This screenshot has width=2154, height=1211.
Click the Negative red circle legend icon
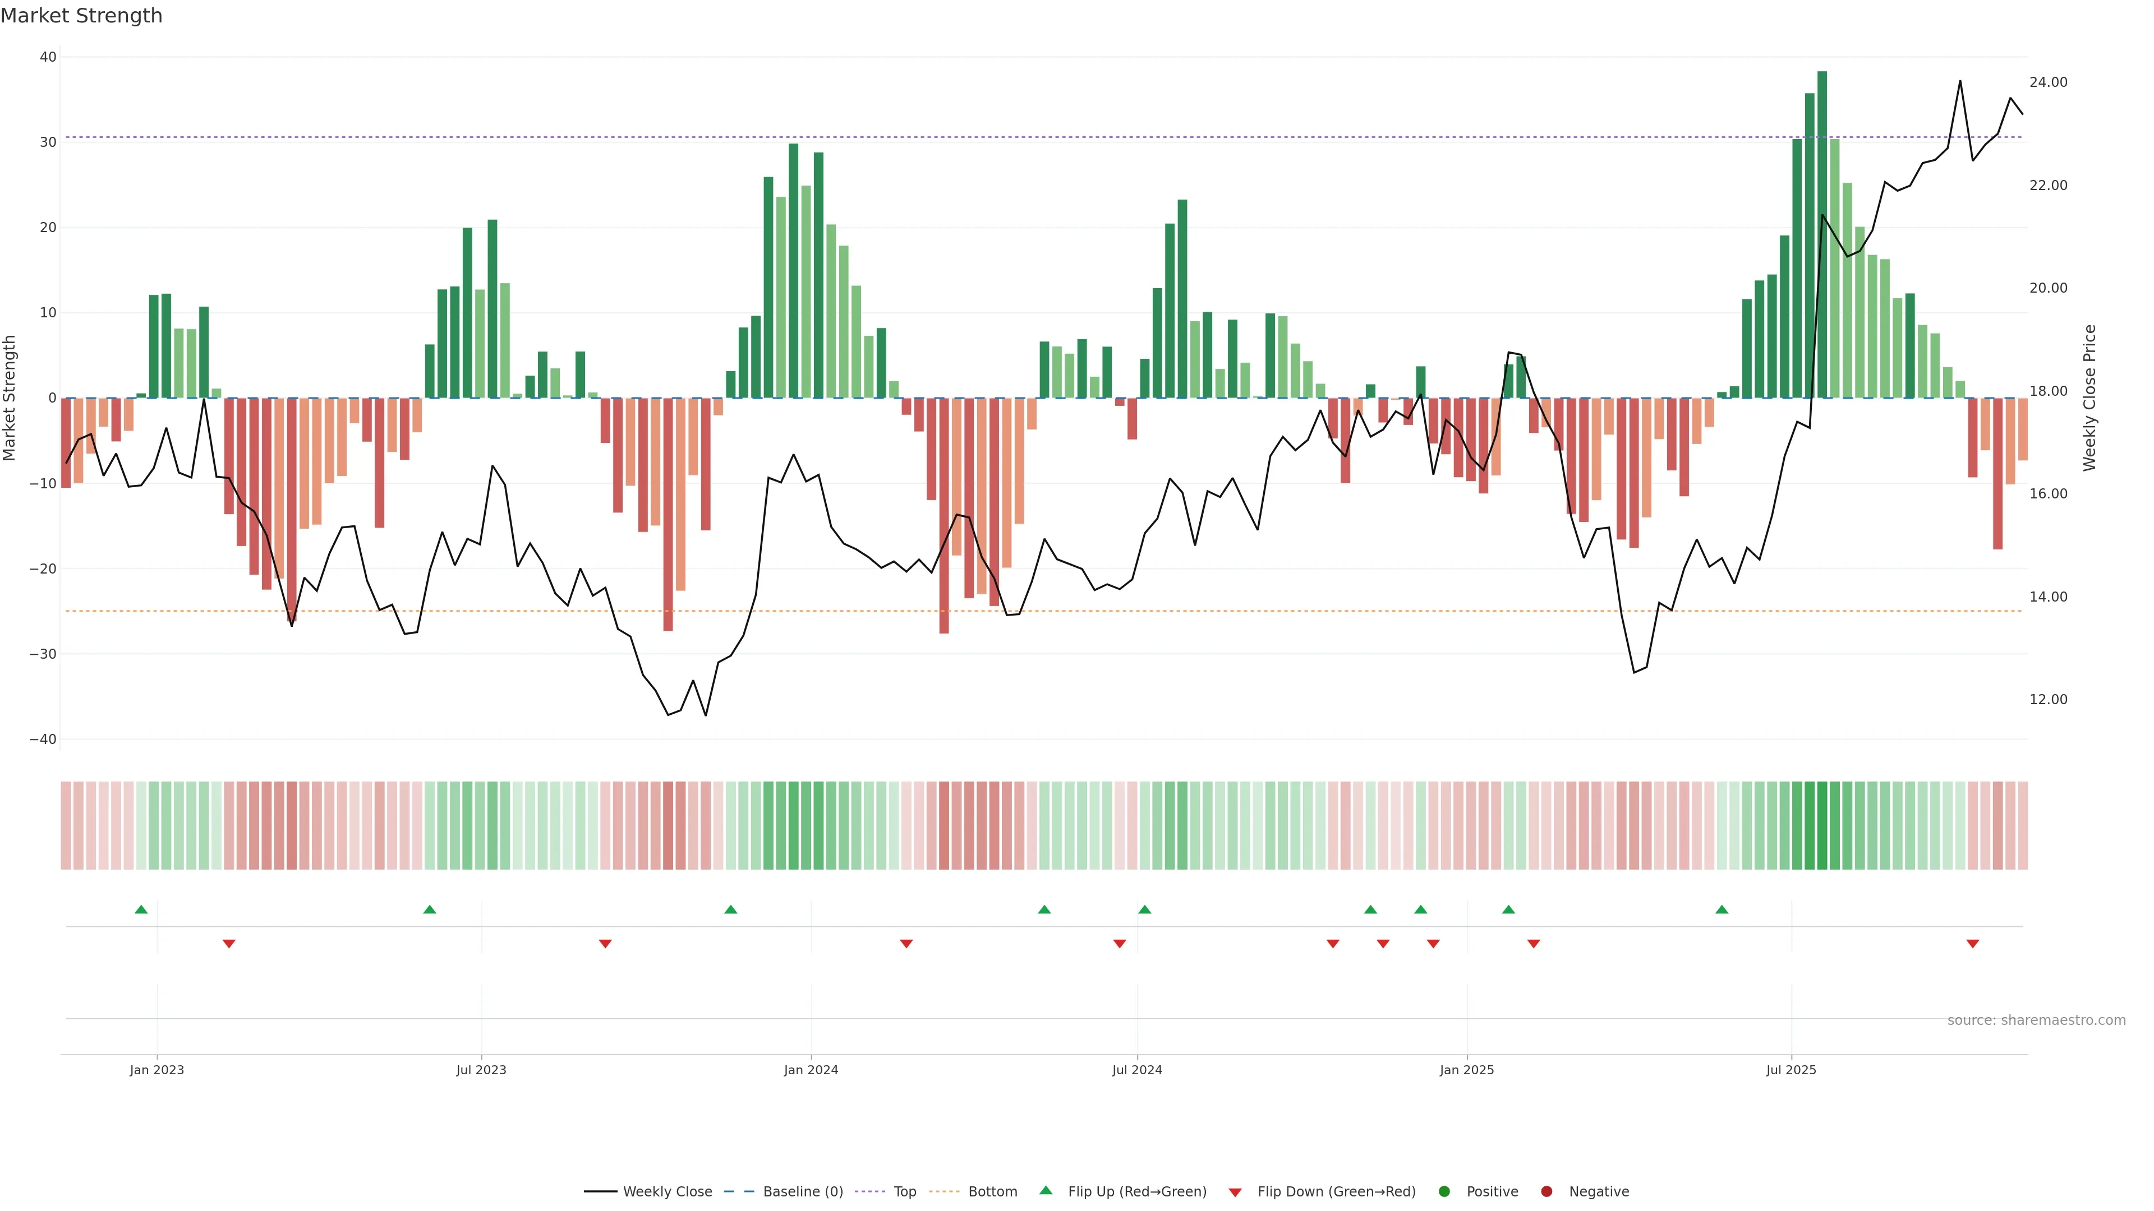click(x=1546, y=1192)
